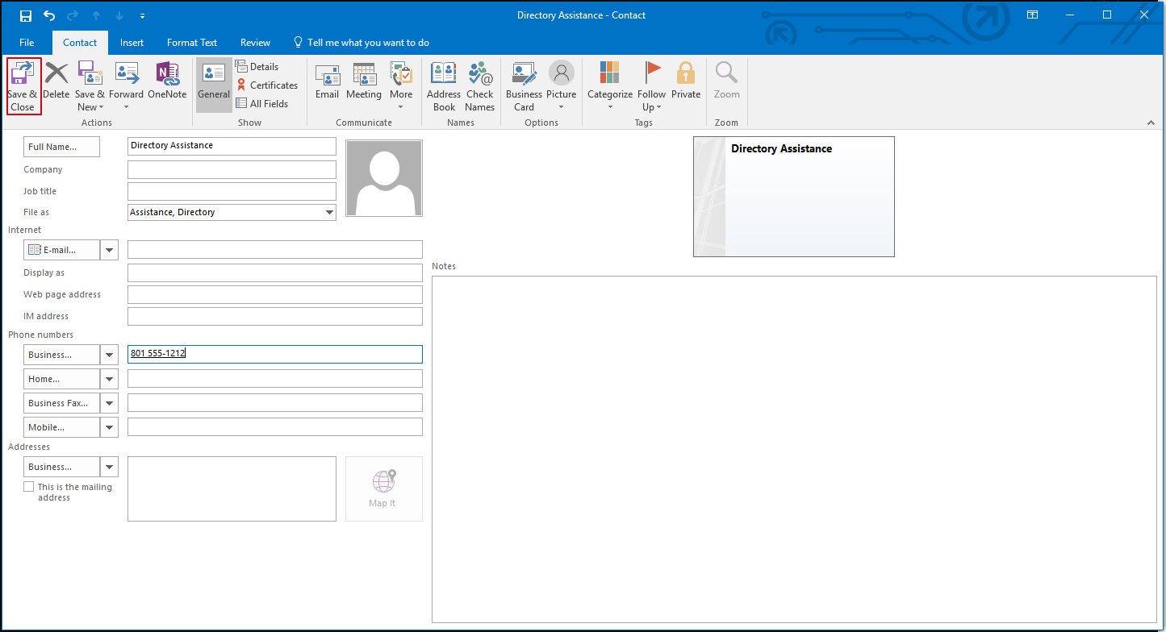Open the Details view
Viewport: 1166px width, 632px height.
point(257,67)
